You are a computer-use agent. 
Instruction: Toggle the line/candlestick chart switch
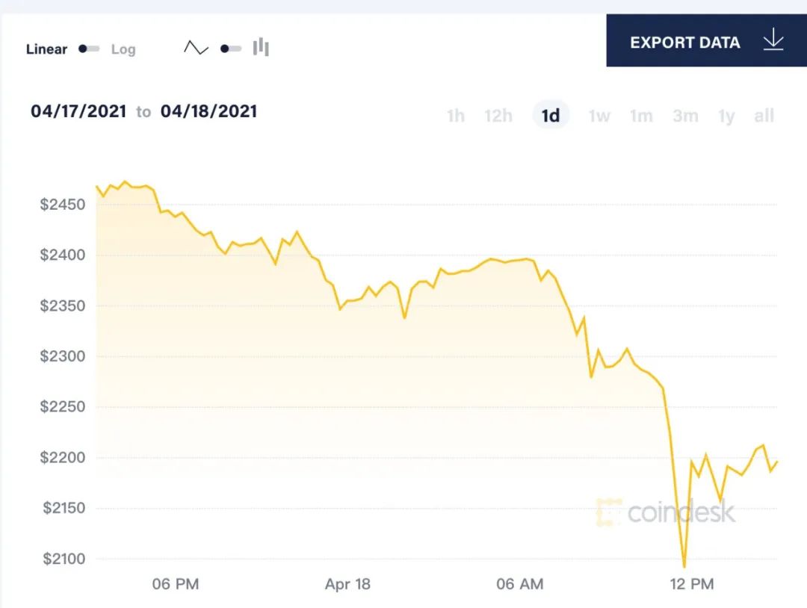tap(231, 49)
